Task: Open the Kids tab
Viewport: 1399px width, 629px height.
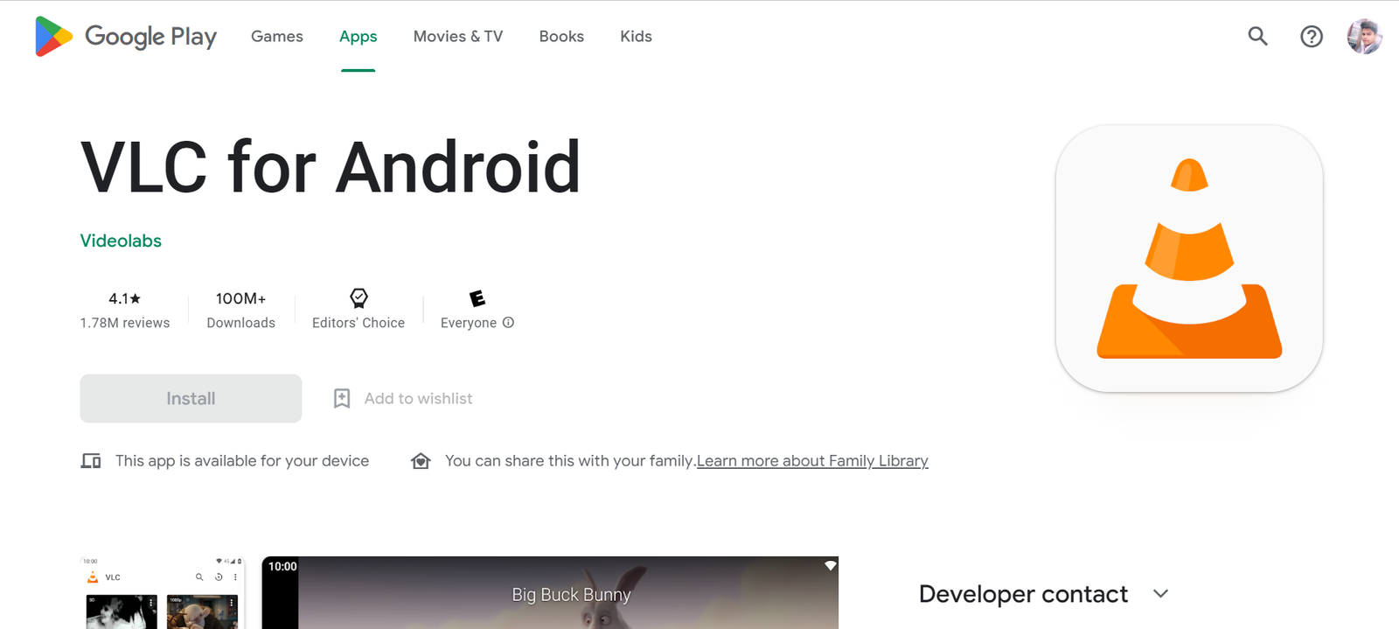Action: tap(636, 37)
